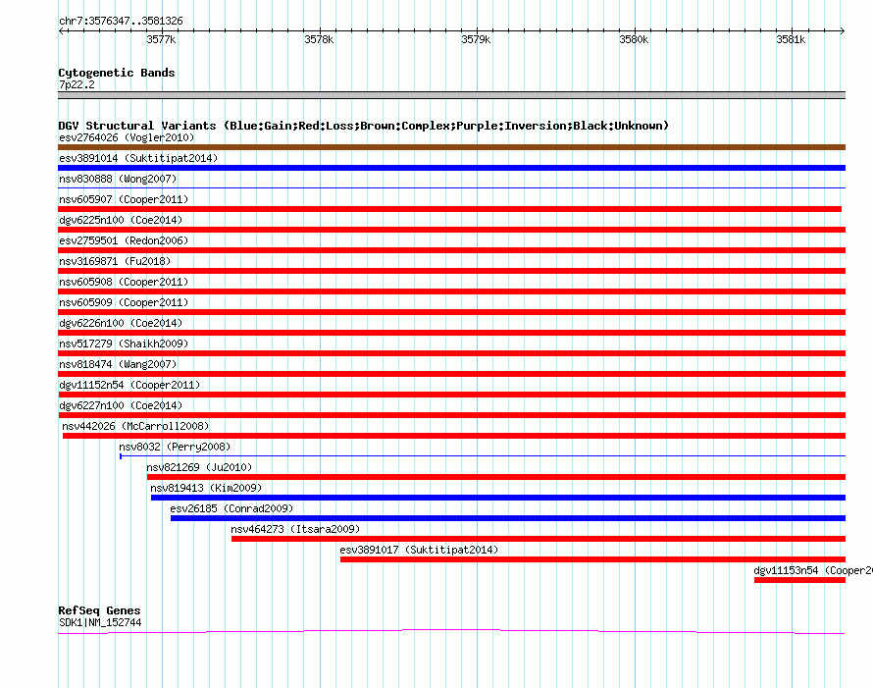873x688 pixels.
Task: Select the 7p22.2 band label
Action: click(x=77, y=84)
